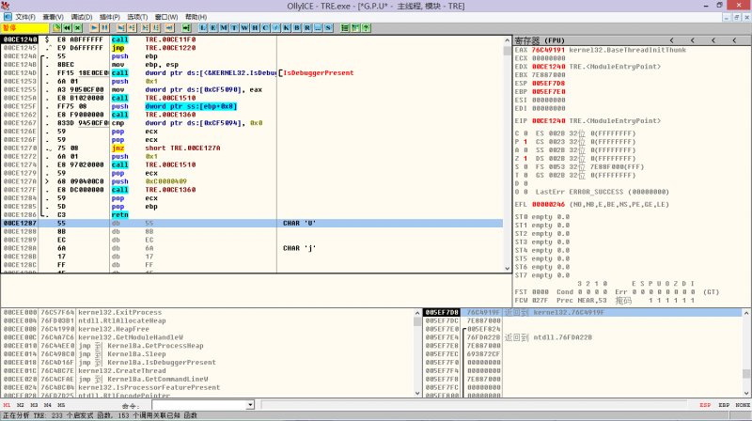Screen dimensions: 752x421
Task: Expand the 命令 command combo box arrow
Action: coord(250,405)
